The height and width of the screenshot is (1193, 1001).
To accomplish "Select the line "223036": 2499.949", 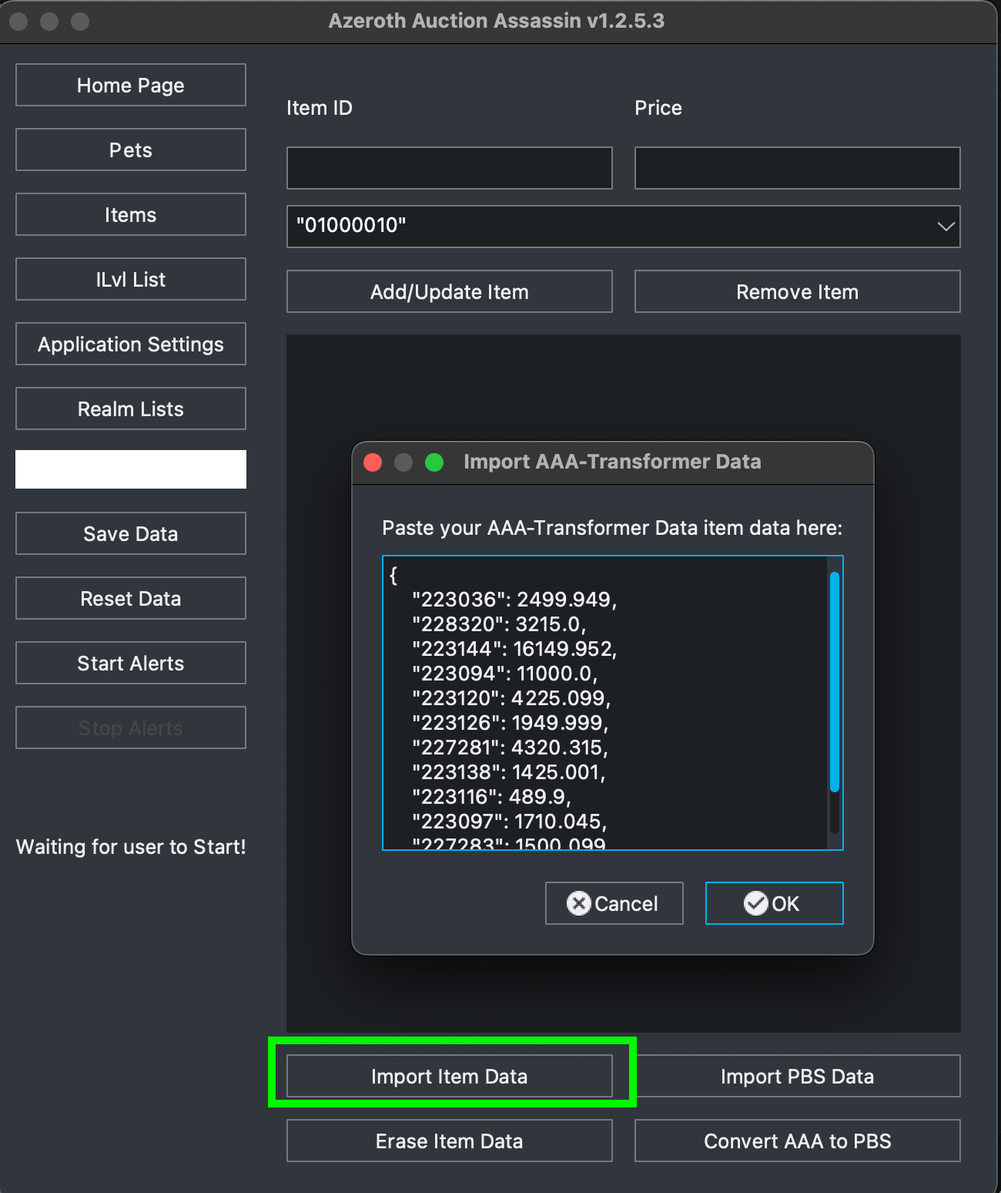I will [x=514, y=600].
